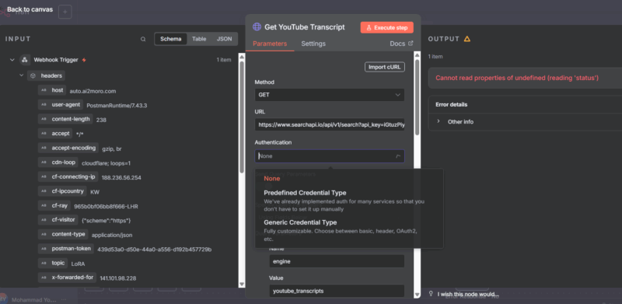Click the type icon before host field
Screen dimensions: 622x304
point(44,90)
